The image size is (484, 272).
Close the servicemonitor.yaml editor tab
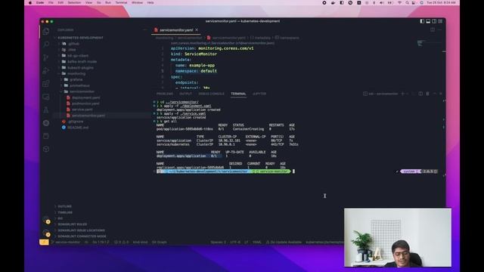click(x=197, y=30)
